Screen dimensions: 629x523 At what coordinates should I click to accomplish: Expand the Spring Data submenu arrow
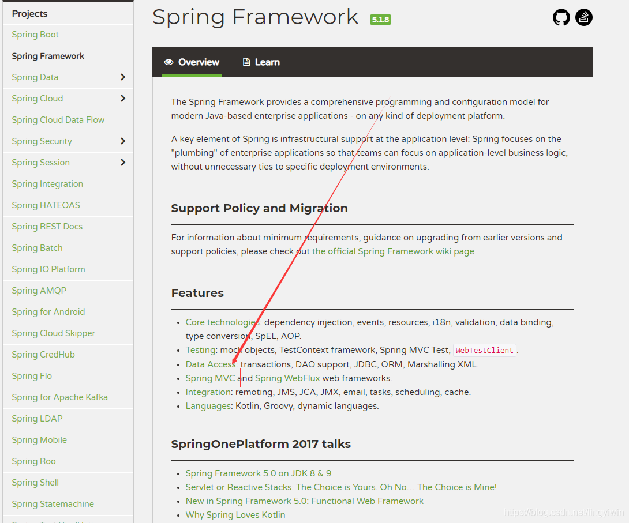[123, 77]
